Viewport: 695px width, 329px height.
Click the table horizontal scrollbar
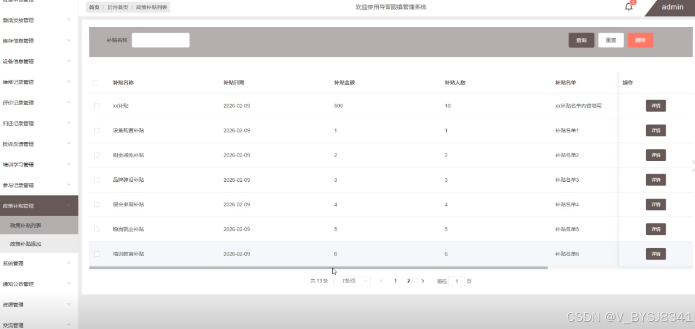point(318,268)
